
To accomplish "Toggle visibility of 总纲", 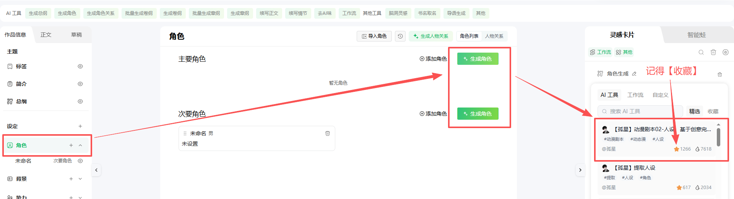I will [x=80, y=101].
